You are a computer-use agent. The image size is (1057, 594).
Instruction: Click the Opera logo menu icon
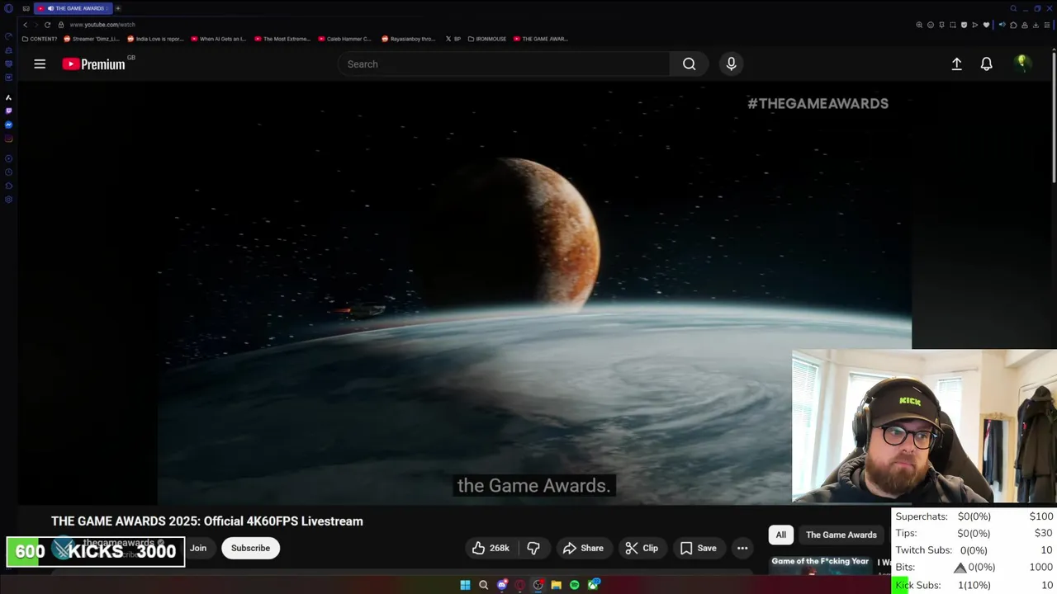tap(8, 8)
